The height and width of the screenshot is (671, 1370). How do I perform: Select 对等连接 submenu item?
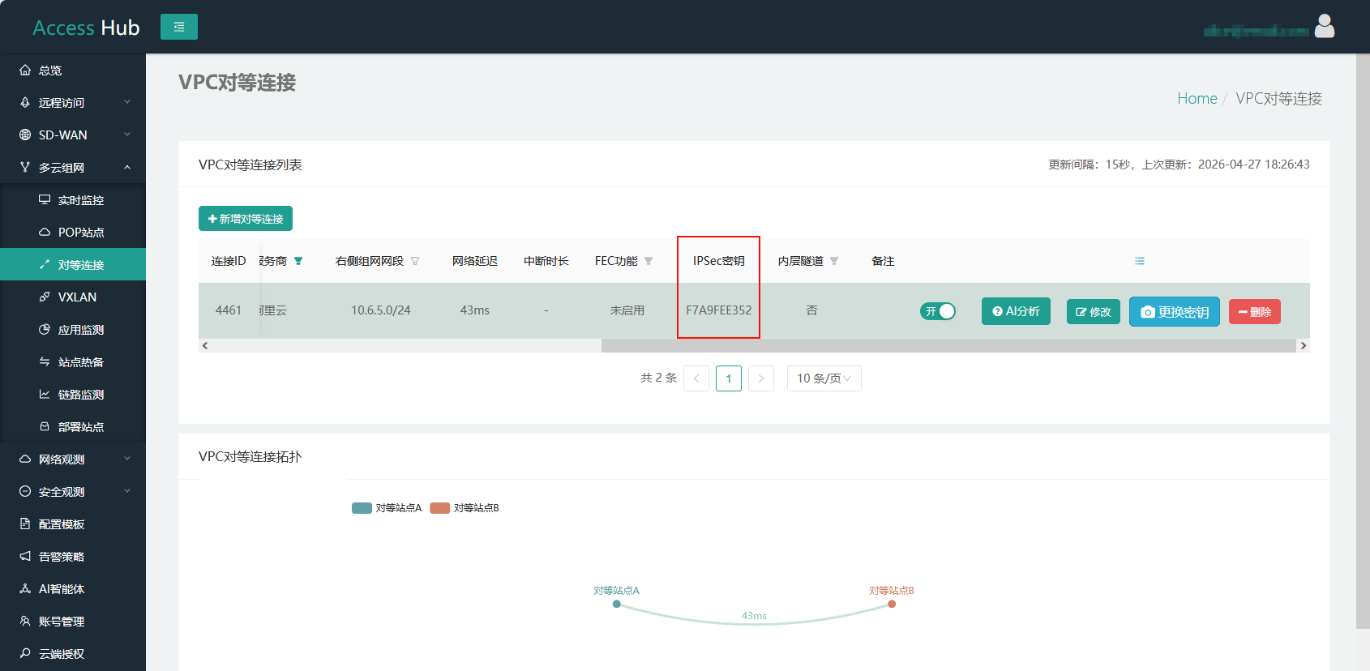(x=73, y=265)
